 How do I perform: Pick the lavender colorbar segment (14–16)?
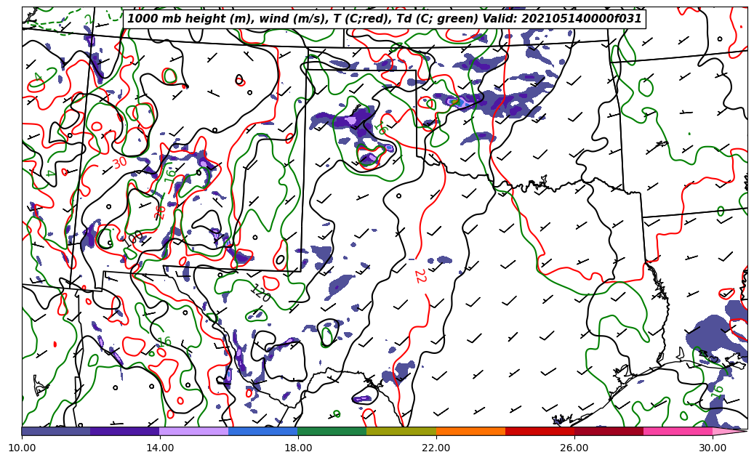click(x=194, y=431)
